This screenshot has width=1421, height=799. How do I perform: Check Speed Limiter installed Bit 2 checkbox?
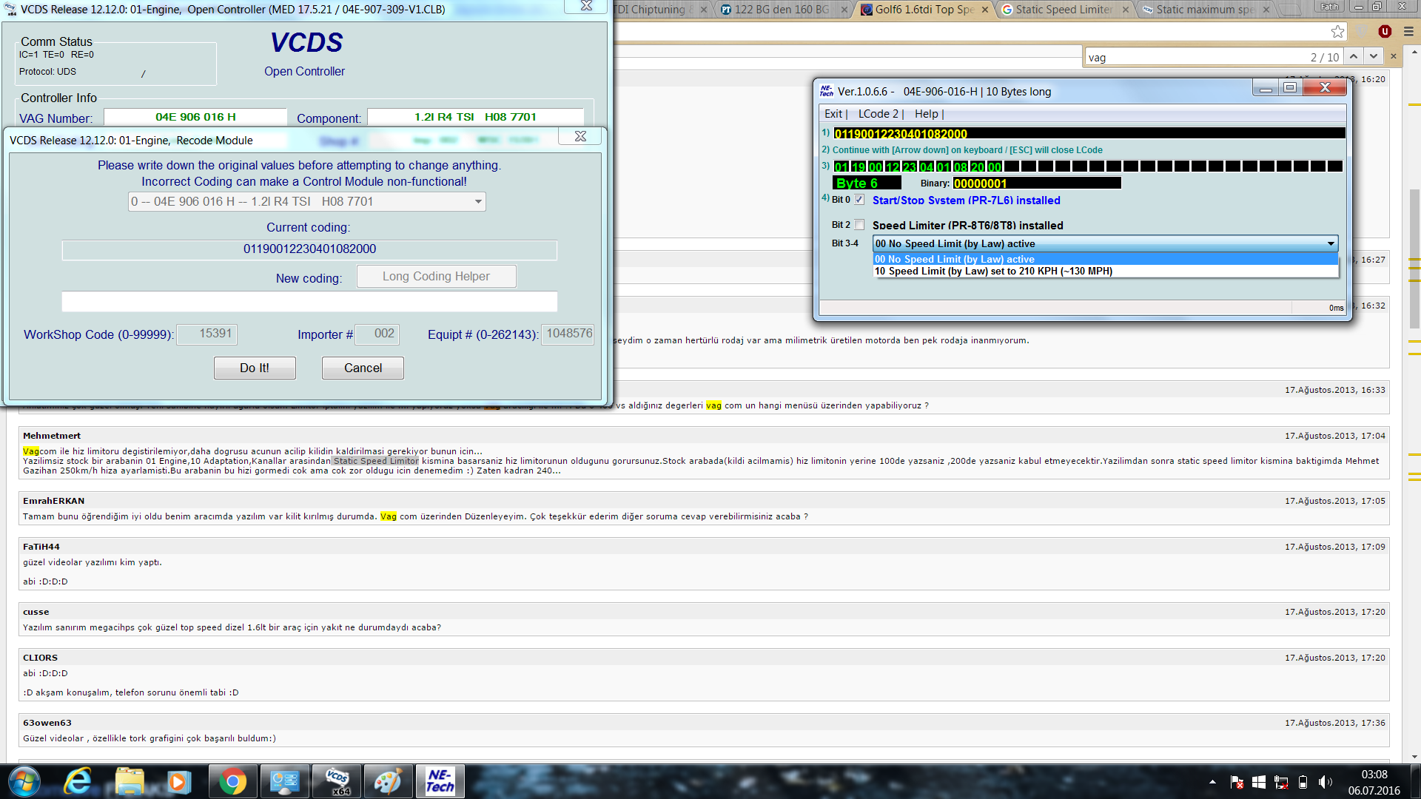click(x=859, y=225)
